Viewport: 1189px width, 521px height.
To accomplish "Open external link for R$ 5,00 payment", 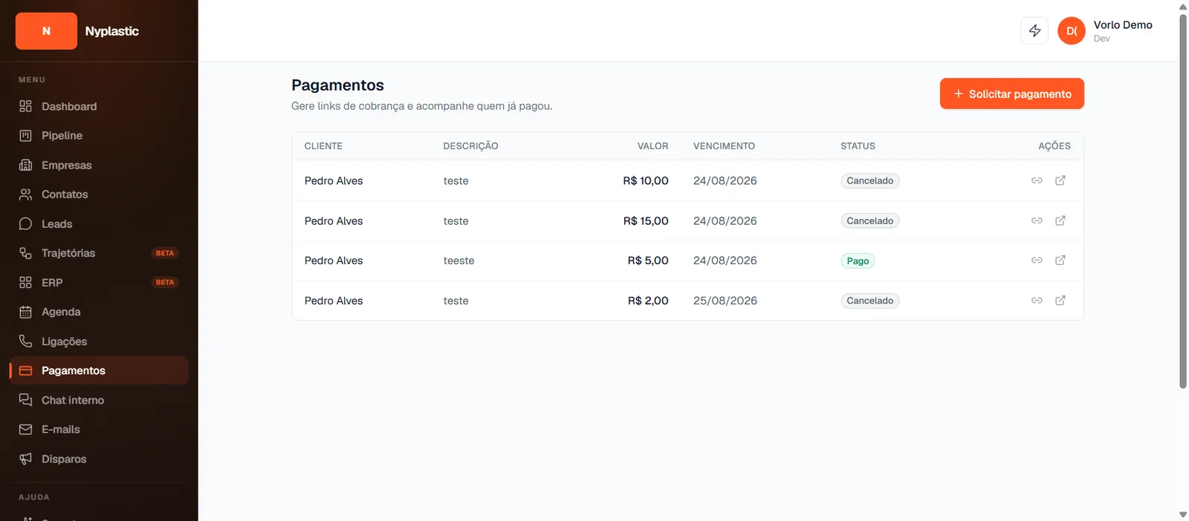I will (x=1060, y=260).
